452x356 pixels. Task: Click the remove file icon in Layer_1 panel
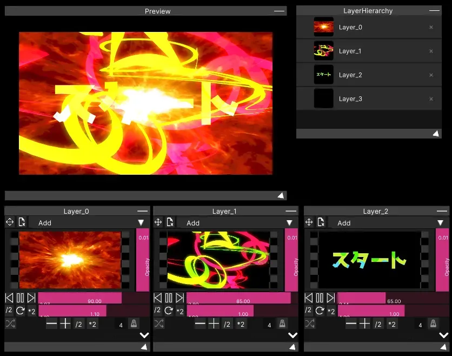click(170, 222)
